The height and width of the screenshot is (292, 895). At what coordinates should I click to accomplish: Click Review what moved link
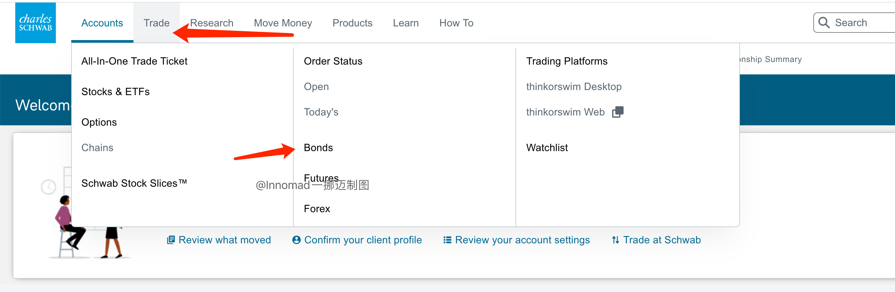224,240
